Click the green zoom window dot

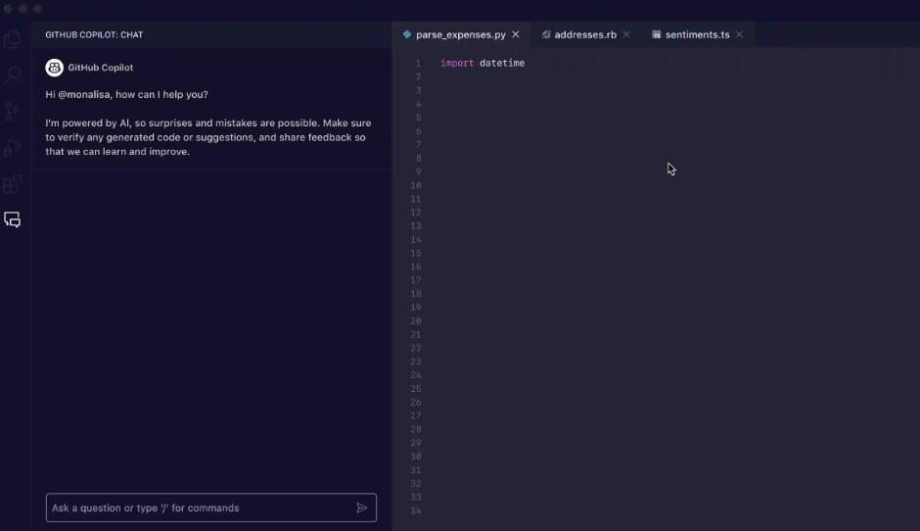[37, 8]
